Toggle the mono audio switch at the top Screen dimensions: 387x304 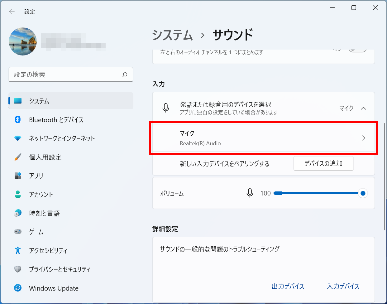point(357,50)
